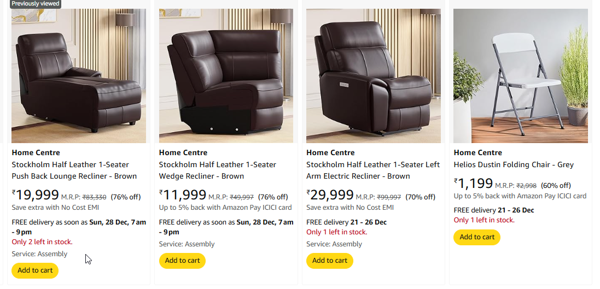Open Stockholm Wedge Recliner title link
This screenshot has height=289, width=600.
coord(217,170)
